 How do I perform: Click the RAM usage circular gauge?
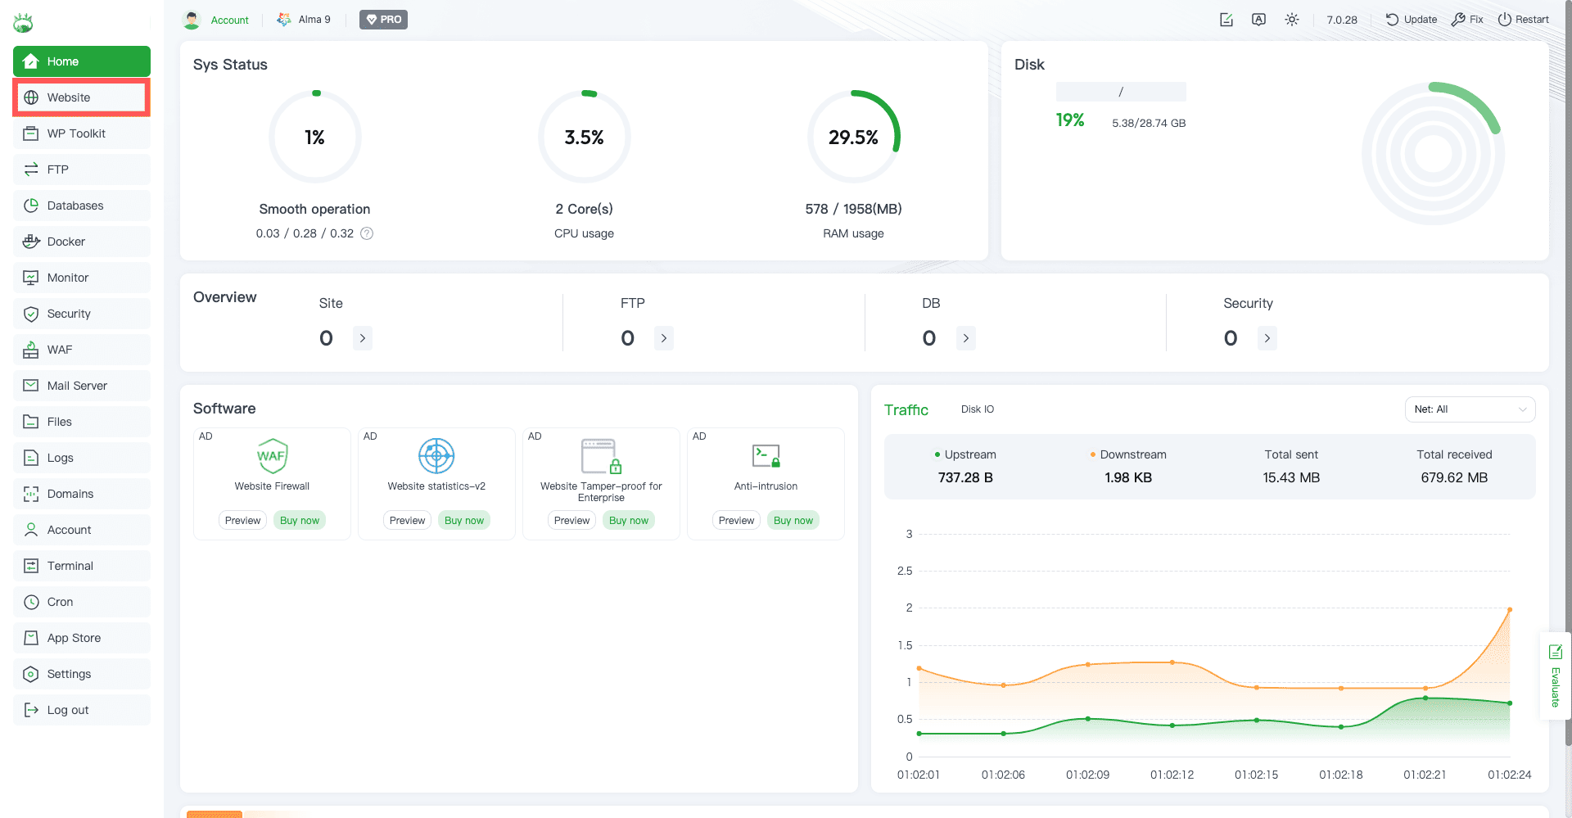coord(853,137)
